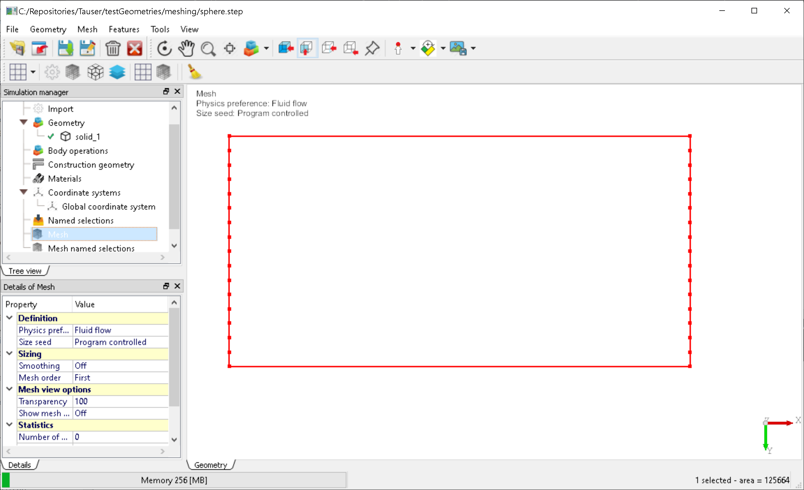Viewport: 804px width, 490px height.
Task: Select Global coordinate system item
Action: click(x=109, y=206)
